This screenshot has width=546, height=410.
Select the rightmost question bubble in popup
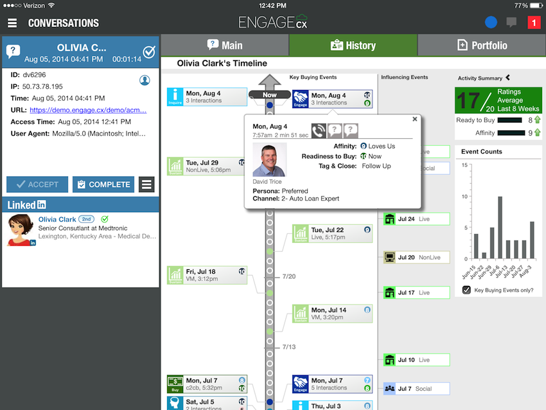click(351, 131)
